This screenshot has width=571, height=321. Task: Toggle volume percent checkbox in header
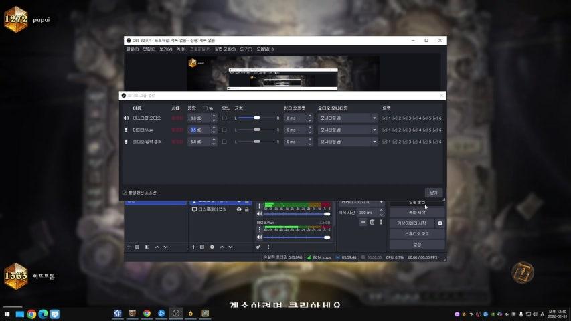(x=205, y=108)
